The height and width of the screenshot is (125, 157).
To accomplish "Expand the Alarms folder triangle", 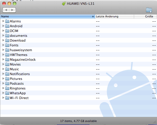I will (x=3, y=21).
